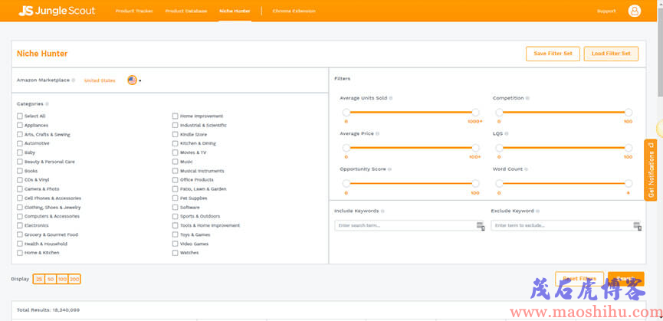Click the Average Units Sold minimum handle
Viewport: 663px width, 321px height.
[346, 113]
